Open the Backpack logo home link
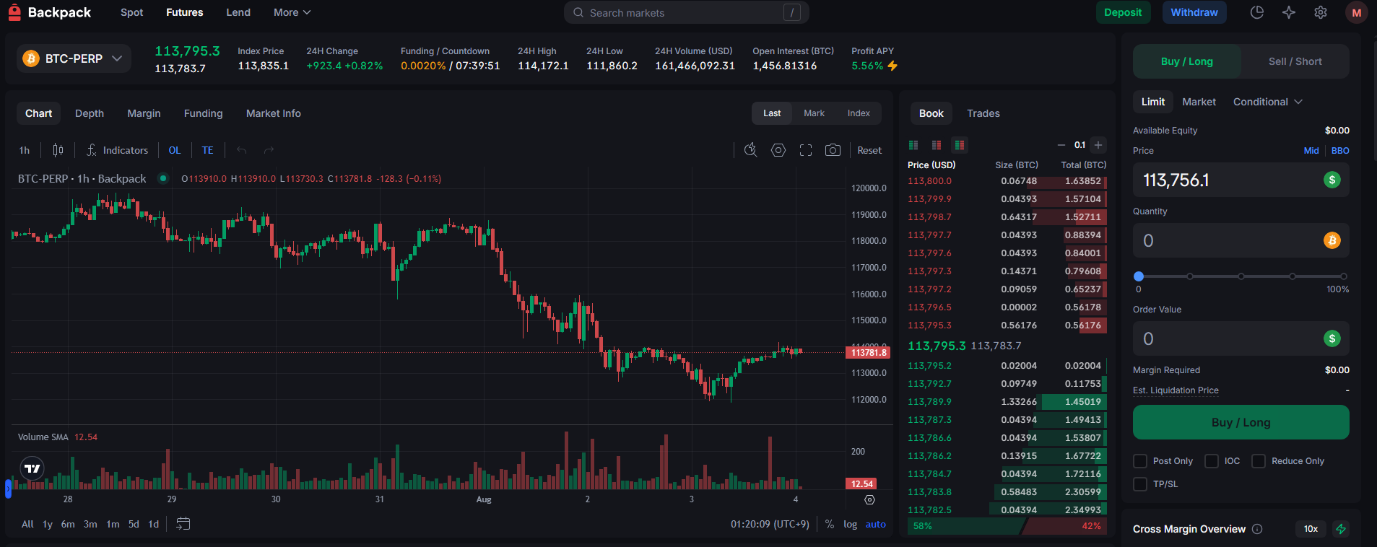Viewport: 1377px width, 547px height. tap(49, 12)
